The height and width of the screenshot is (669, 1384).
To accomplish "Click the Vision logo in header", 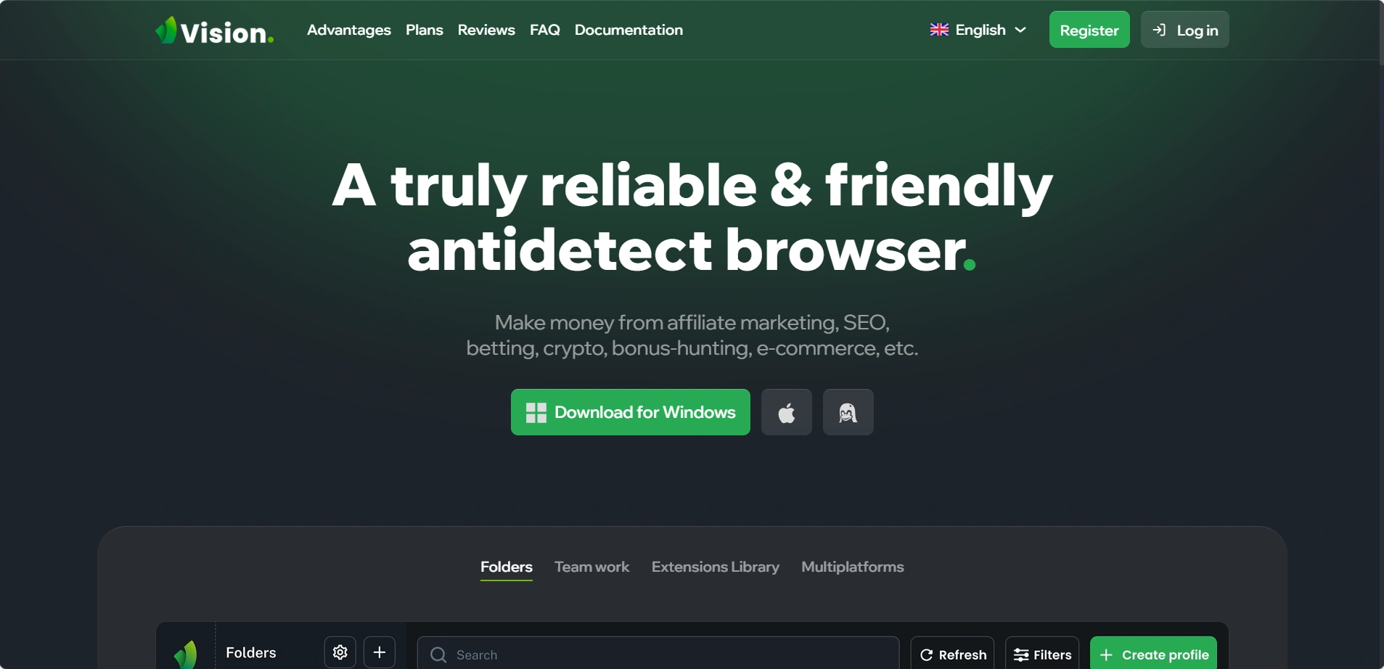I will (214, 31).
